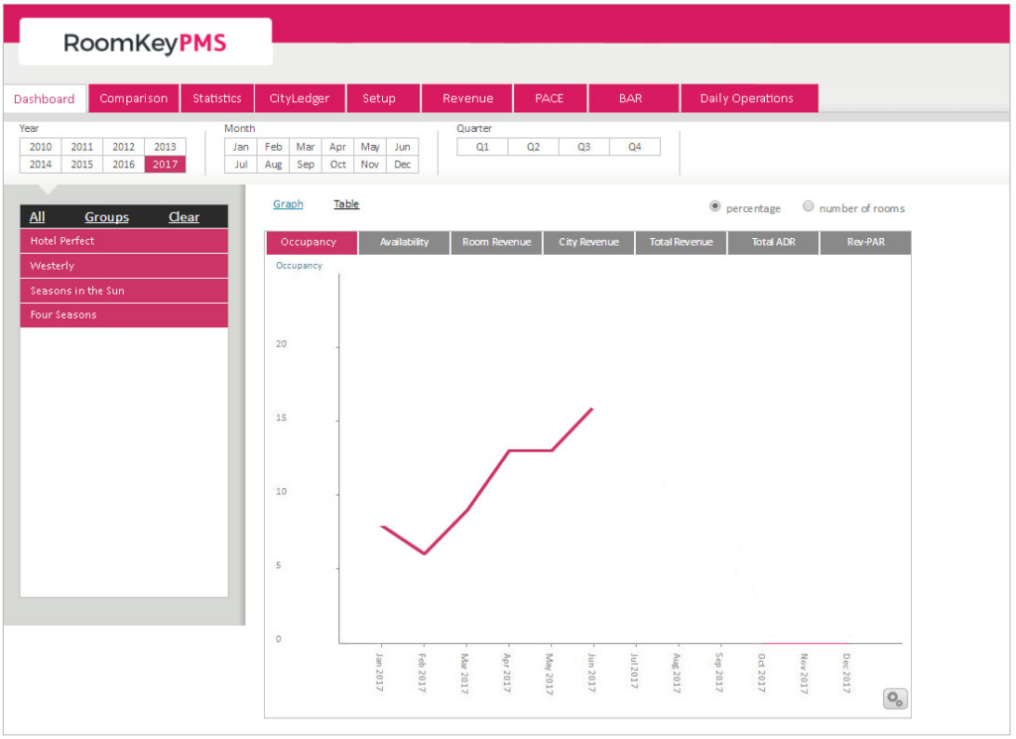
Task: Click the Dec 2017 x-axis label
Action: pyautogui.click(x=846, y=673)
